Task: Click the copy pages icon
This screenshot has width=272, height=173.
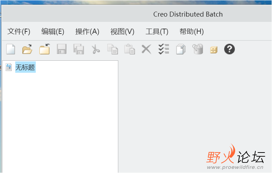Action: pyautogui.click(x=112, y=49)
